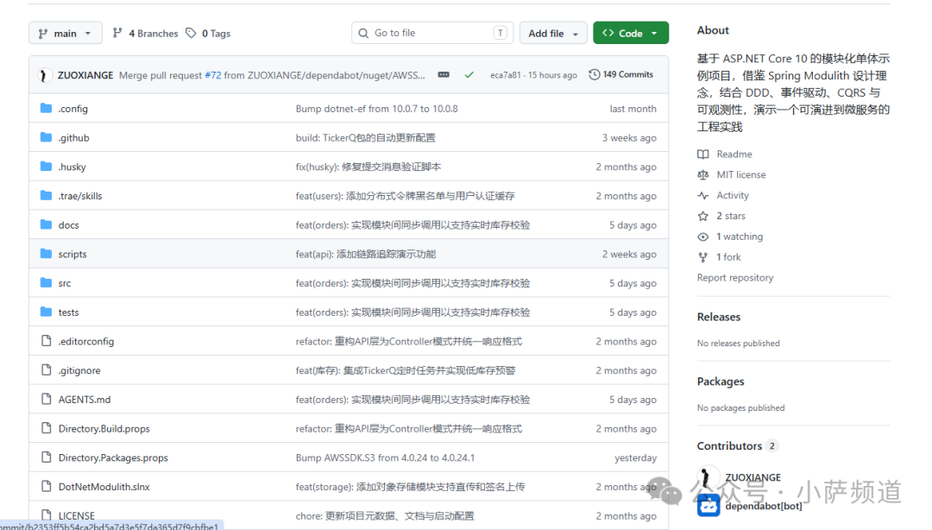The image size is (932, 530).
Task: Click the .gitignore file icon
Action: click(x=46, y=370)
